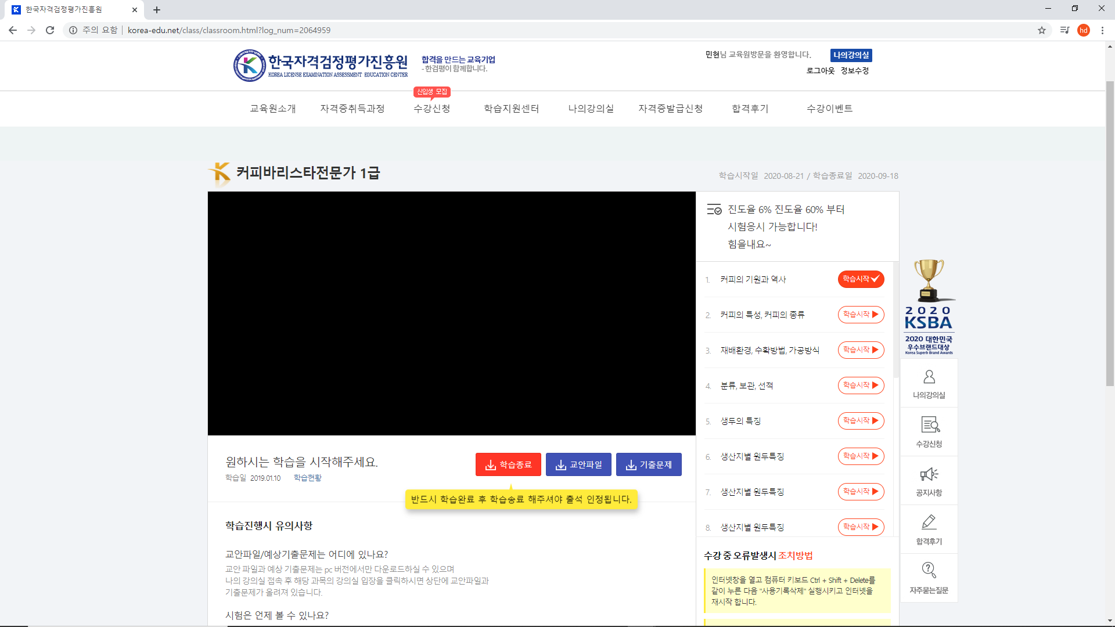Click the site info icon in address bar
Screen dimensions: 1115x627
pyautogui.click(x=73, y=30)
